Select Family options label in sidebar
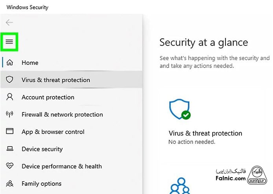 click(42, 184)
